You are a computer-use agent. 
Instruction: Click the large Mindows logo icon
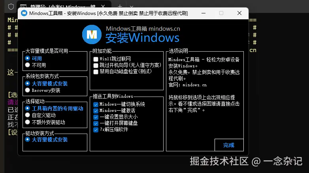[92, 34]
